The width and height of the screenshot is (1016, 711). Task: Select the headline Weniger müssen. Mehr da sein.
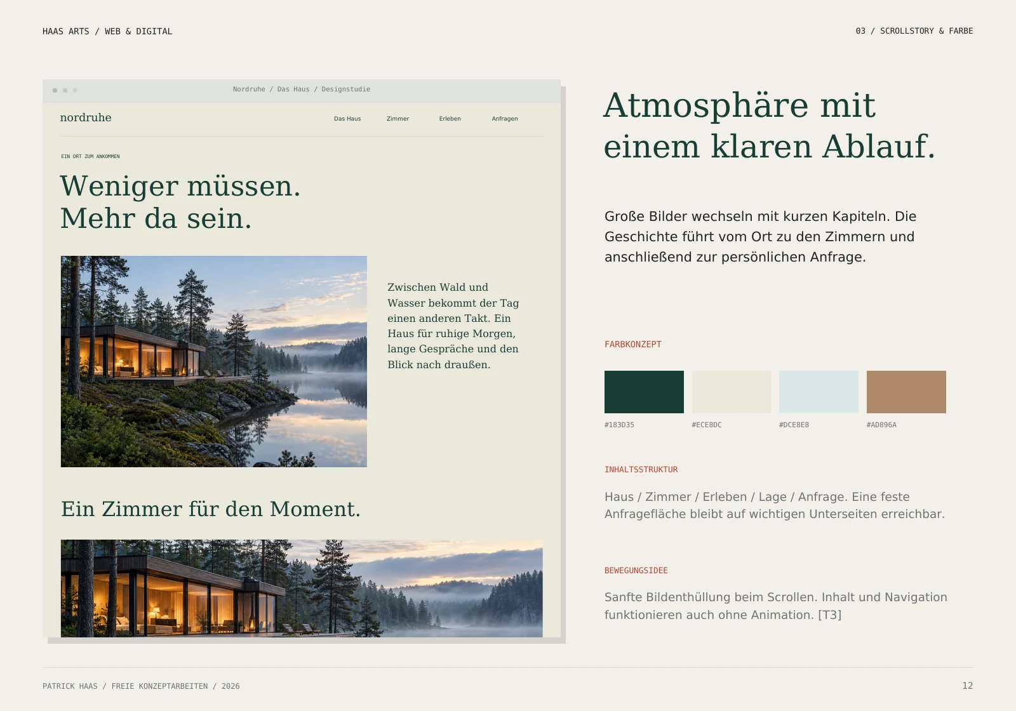[x=180, y=202]
